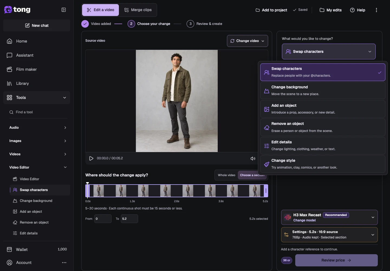Open My edits folder
This screenshot has height=271, width=390.
point(330,10)
